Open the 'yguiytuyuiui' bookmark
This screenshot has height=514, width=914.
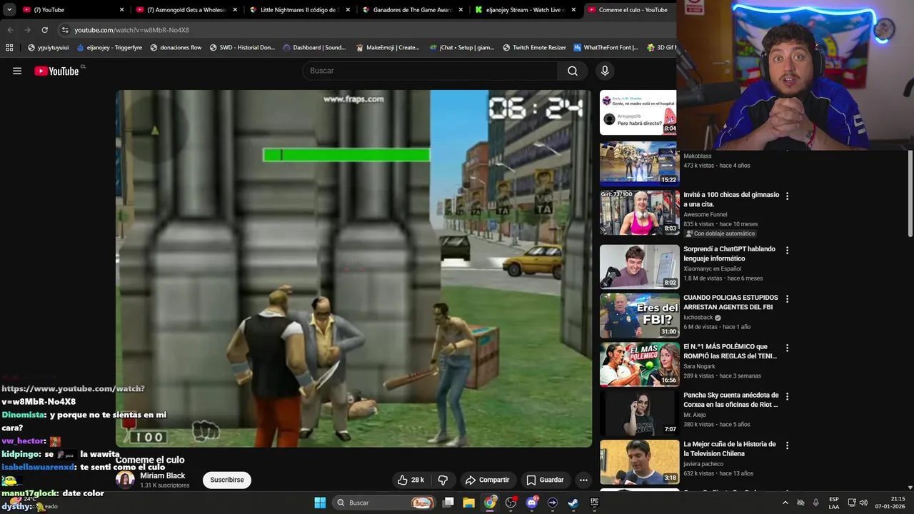[48, 48]
